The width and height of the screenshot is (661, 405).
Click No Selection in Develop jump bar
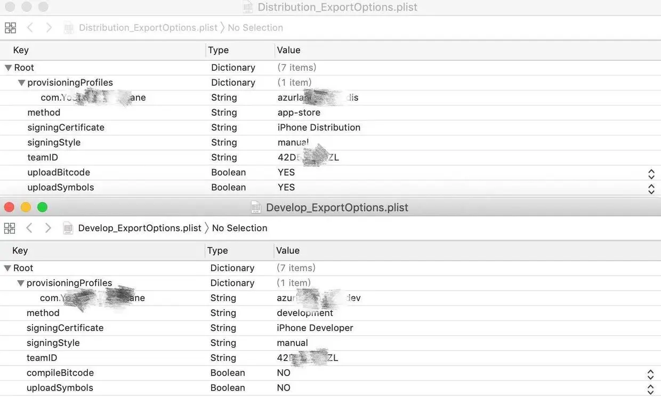[240, 228]
